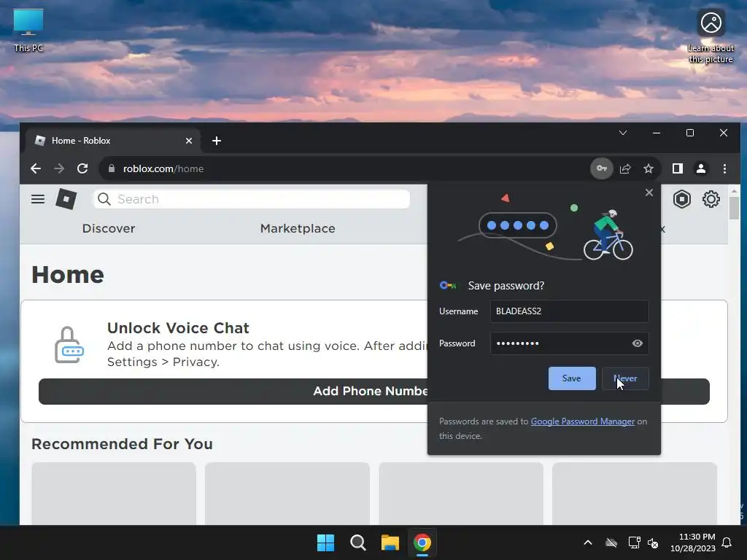
Task: Click the Username field BLADEASS2
Action: pyautogui.click(x=569, y=311)
